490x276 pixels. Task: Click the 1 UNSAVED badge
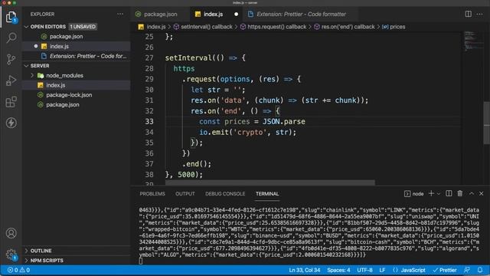coord(83,27)
